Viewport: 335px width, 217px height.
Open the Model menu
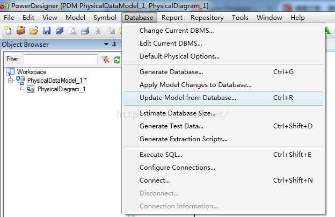click(x=75, y=18)
